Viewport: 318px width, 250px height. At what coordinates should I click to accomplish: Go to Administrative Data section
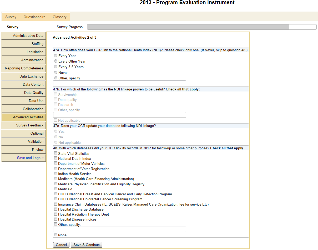pos(28,35)
